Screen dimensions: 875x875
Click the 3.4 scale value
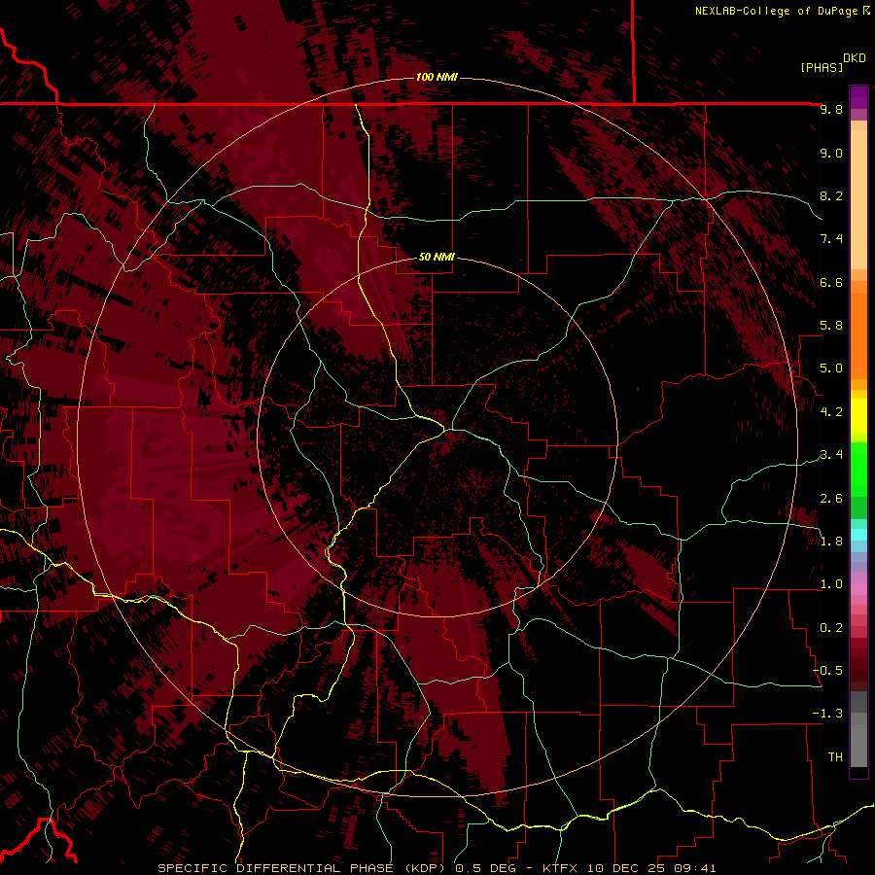831,455
